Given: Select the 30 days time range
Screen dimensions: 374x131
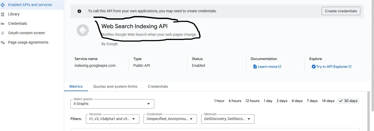Looking at the screenshot, I should click(x=348, y=101).
